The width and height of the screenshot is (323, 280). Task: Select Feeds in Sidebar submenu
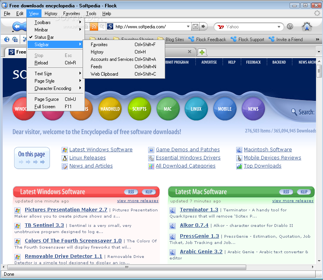click(x=124, y=67)
